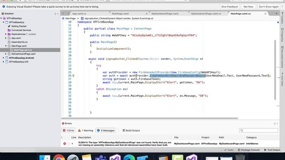Check the box in the XLS0414 error row
The image size is (285, 160).
[x=69, y=144]
